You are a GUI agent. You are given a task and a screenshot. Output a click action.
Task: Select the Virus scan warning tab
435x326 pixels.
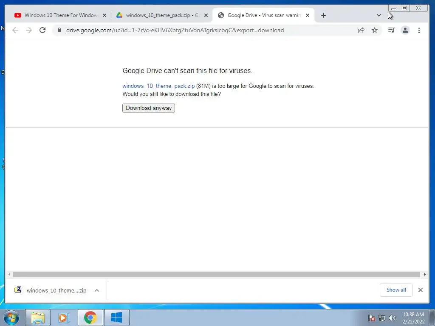(263, 15)
